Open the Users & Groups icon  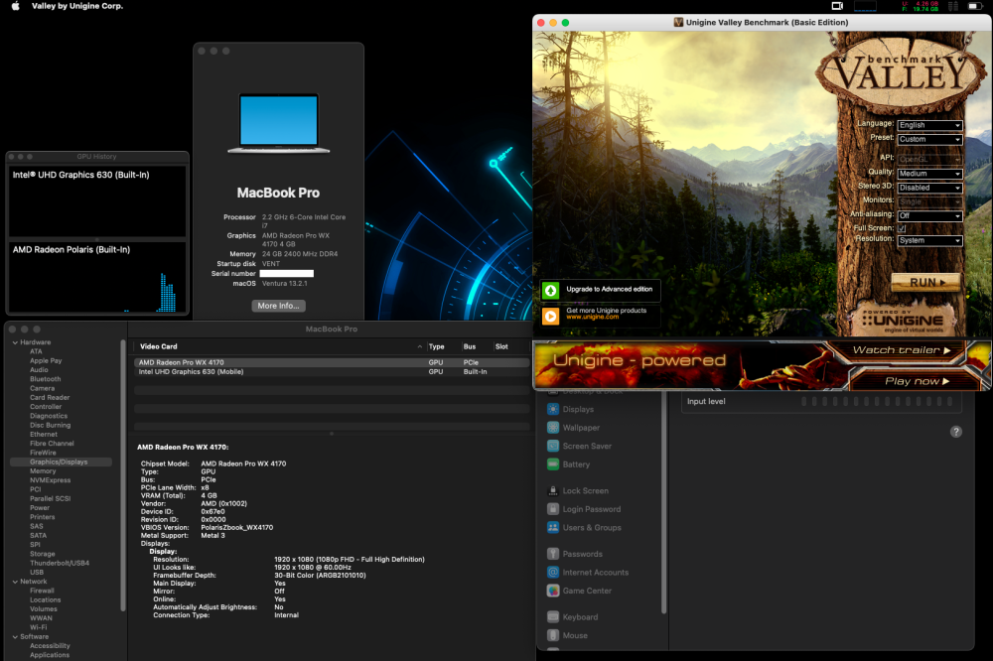point(553,527)
